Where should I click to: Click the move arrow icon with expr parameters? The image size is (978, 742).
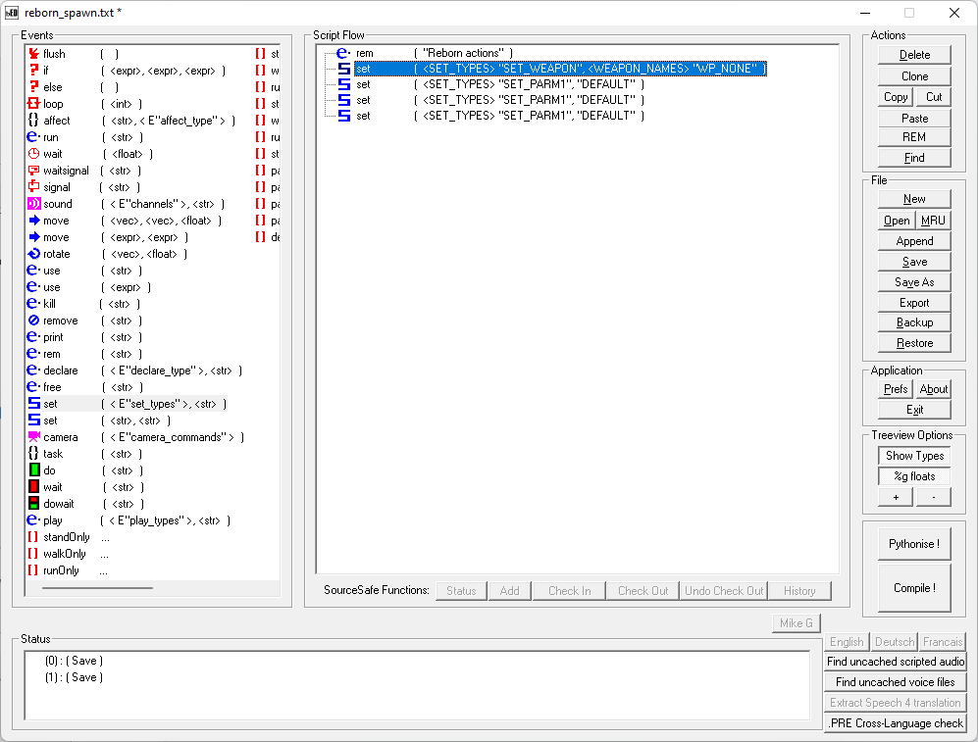click(33, 237)
